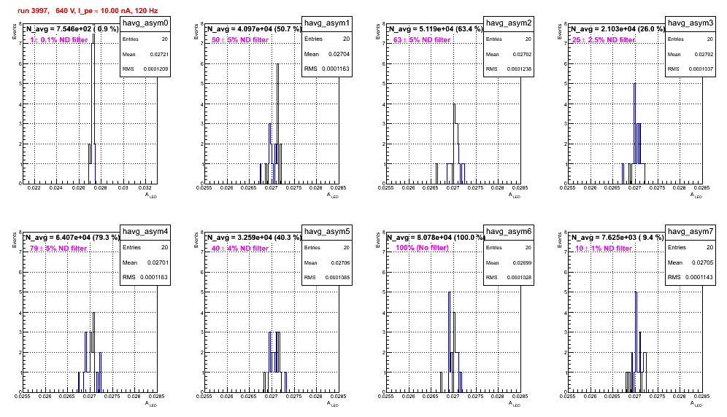Pick RMS value 0.0001238 in havg_asym2
727x417 pixels.
point(519,69)
